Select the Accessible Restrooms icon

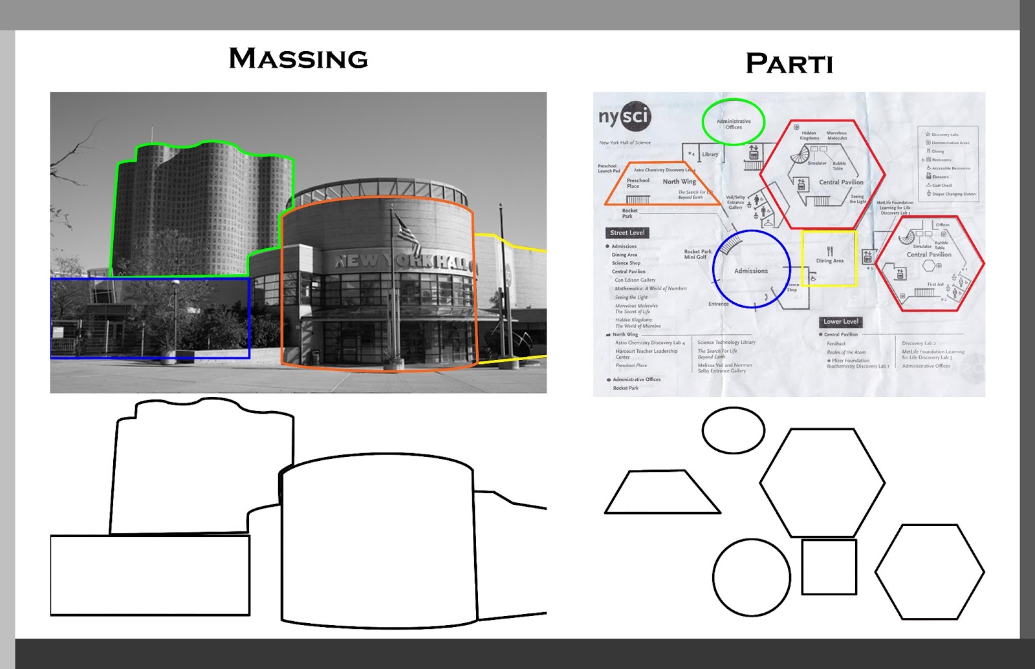click(929, 168)
